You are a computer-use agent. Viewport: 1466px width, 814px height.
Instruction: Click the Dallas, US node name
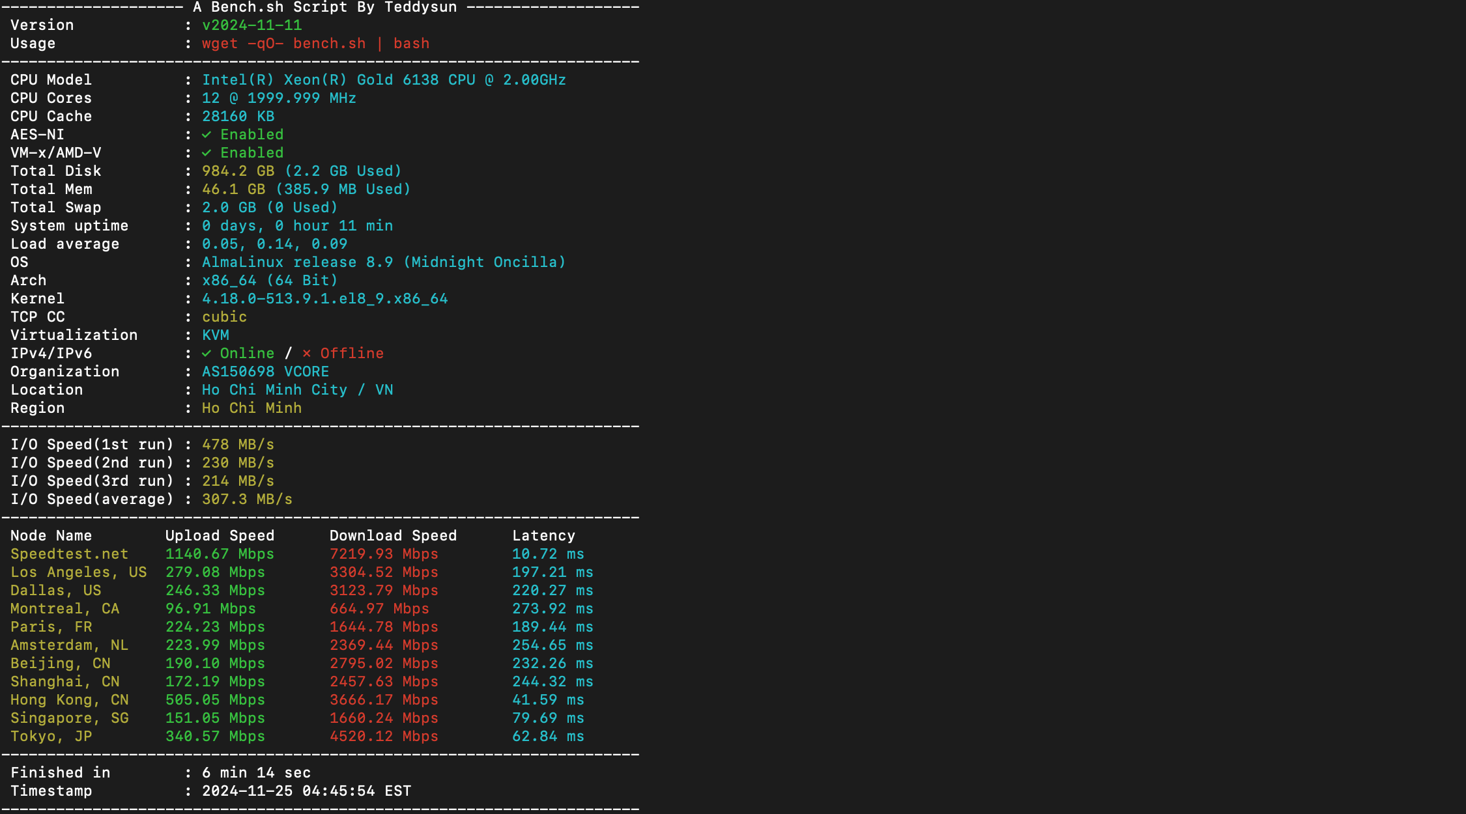pos(55,590)
